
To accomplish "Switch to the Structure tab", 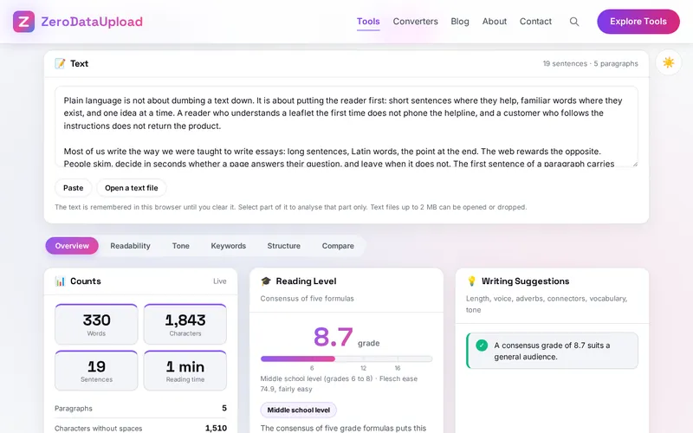I will 284,246.
